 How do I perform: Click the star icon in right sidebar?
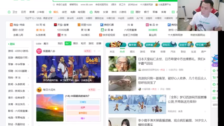[x=214, y=71]
